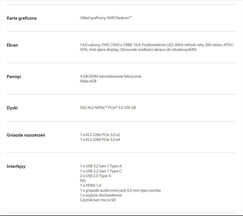The image size is (243, 216).
Task: Click the 'Interfejsy' row label
Action: click(x=16, y=167)
